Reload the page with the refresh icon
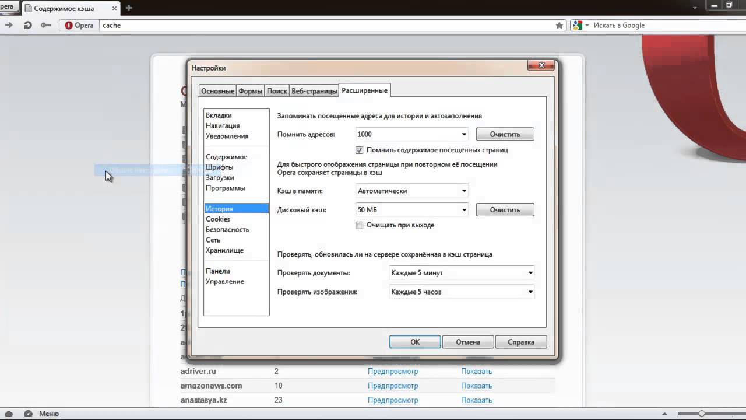 coord(27,25)
